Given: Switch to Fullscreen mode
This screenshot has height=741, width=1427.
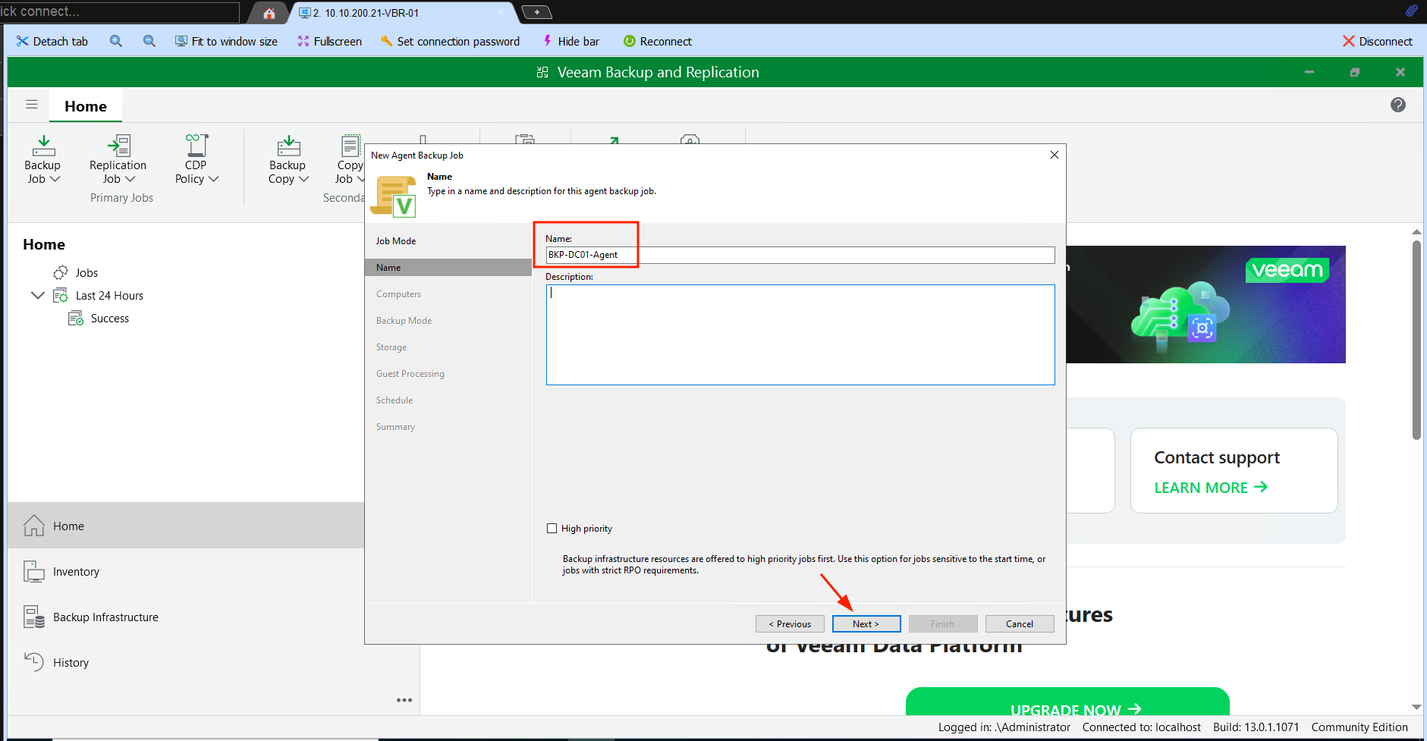Looking at the screenshot, I should (329, 41).
